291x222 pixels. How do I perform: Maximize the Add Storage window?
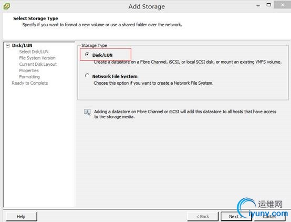click(268, 5)
